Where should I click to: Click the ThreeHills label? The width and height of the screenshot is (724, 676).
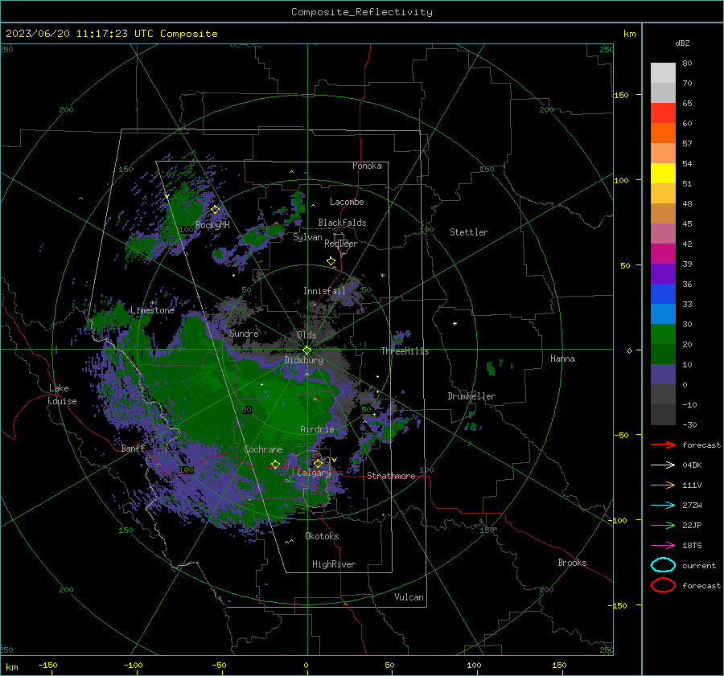pyautogui.click(x=405, y=351)
